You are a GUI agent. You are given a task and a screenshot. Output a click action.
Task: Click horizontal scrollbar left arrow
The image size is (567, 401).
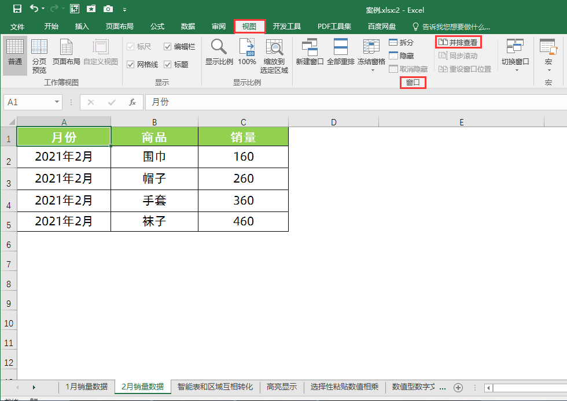488,388
